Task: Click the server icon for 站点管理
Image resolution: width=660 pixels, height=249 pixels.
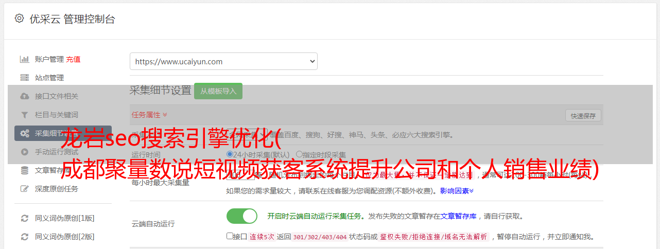Action: pos(24,78)
